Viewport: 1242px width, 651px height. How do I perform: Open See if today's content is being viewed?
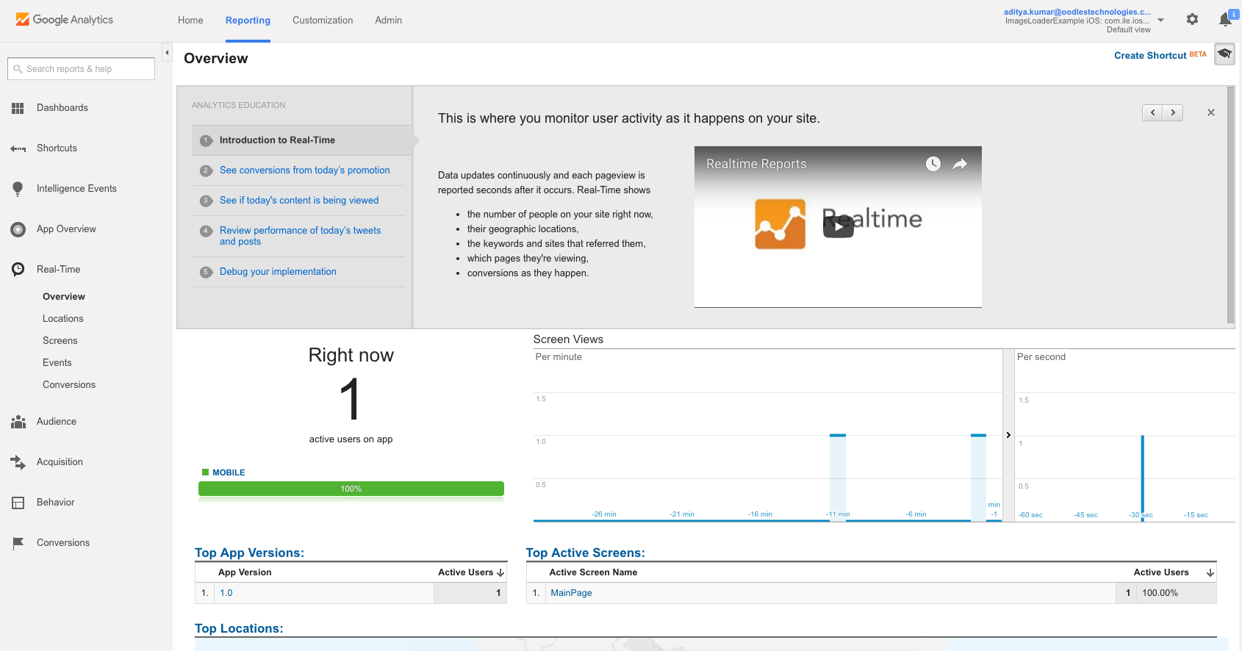(x=299, y=201)
